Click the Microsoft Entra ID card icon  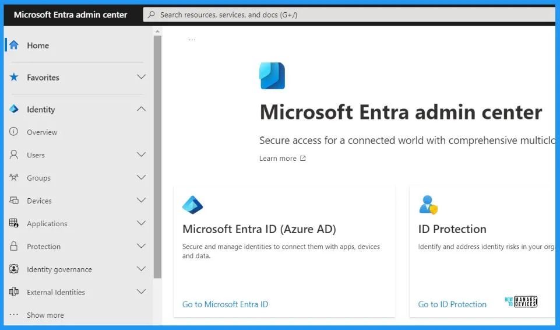(192, 205)
